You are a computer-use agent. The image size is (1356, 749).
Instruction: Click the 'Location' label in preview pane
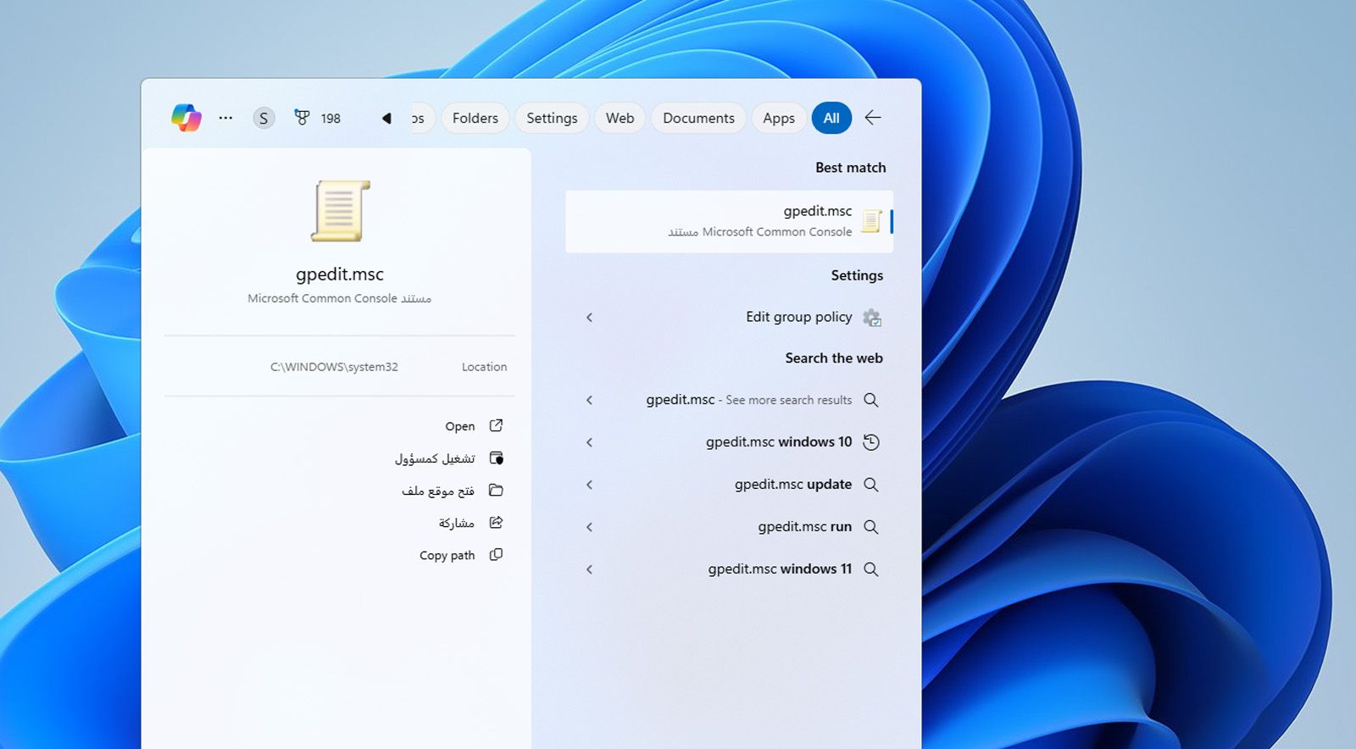pyautogui.click(x=485, y=367)
